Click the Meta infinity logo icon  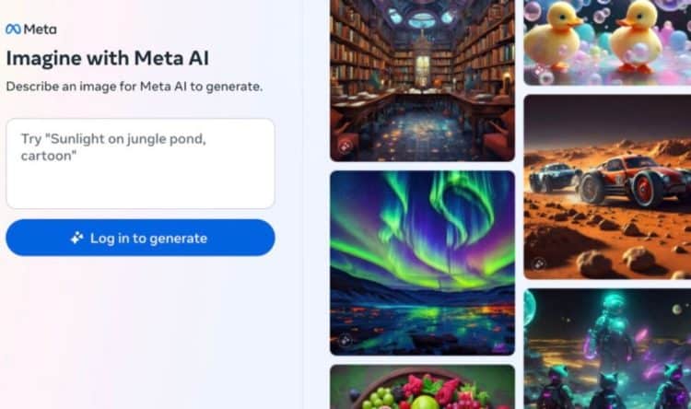13,29
